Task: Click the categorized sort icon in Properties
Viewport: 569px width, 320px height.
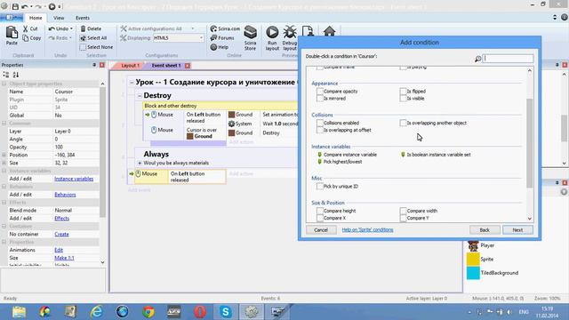Action: coord(6,75)
